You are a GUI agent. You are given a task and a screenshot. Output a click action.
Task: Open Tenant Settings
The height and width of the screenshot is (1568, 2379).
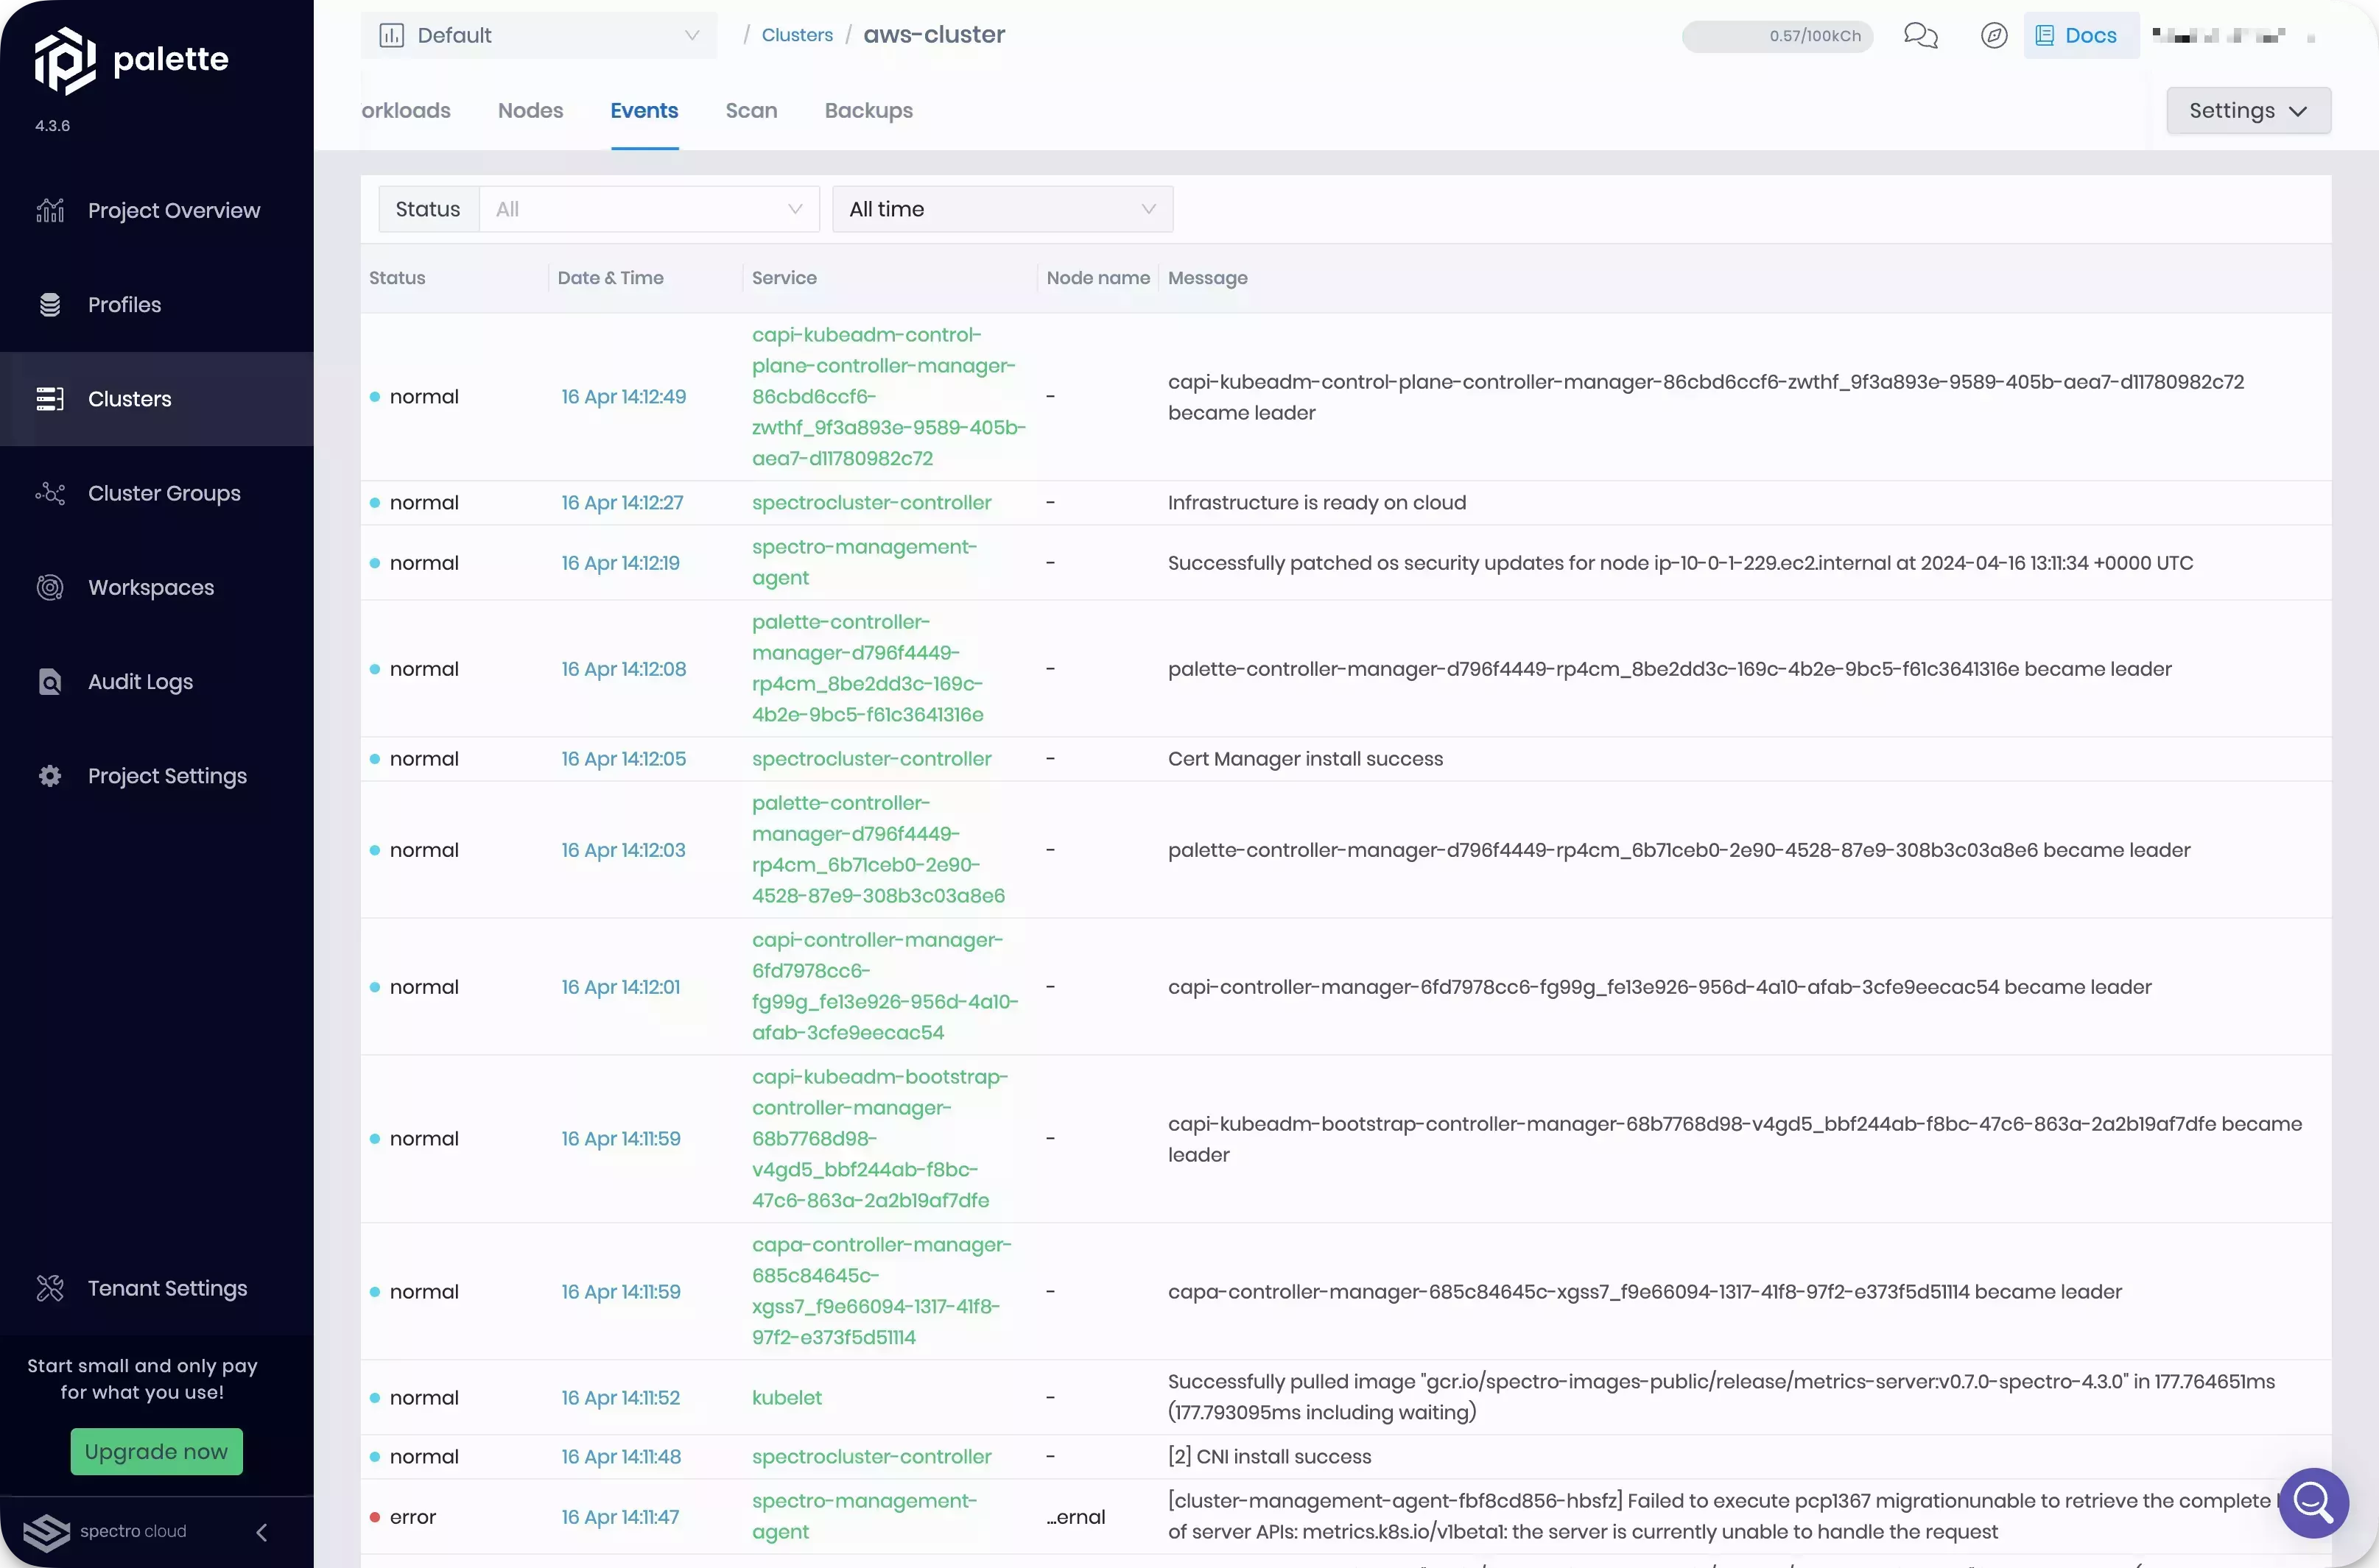[166, 1289]
